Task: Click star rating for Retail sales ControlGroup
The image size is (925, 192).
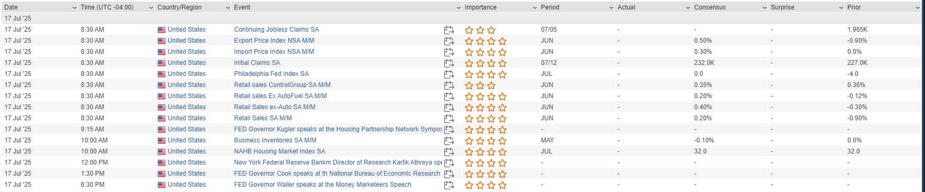Action: coord(480,85)
